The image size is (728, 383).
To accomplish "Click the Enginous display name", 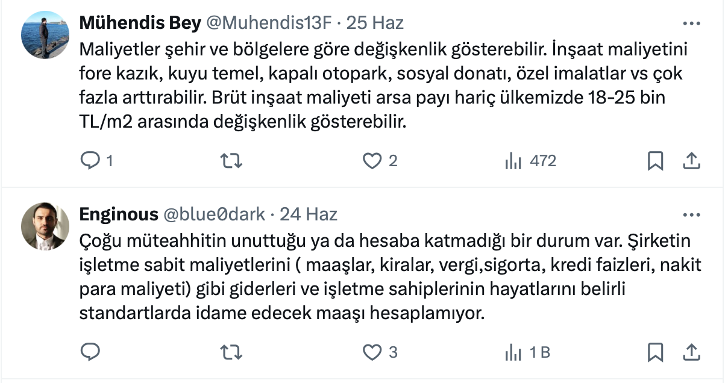I will tap(119, 214).
